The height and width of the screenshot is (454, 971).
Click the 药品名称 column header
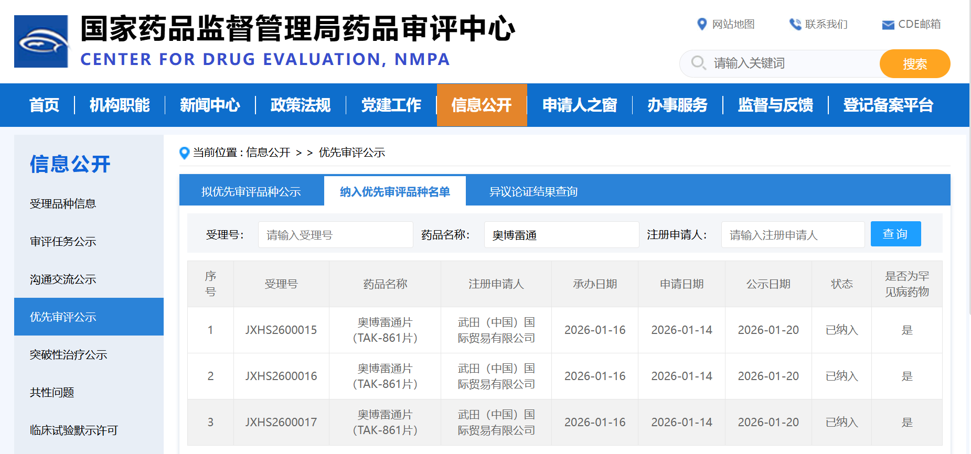[x=385, y=284]
